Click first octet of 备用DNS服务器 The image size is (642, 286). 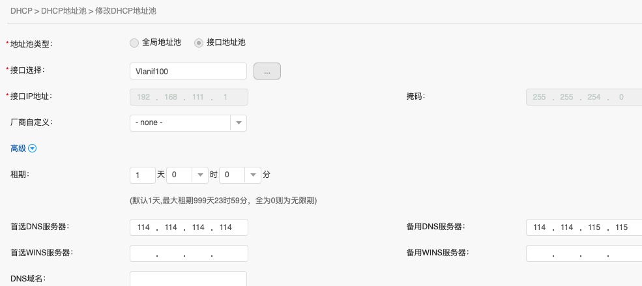tap(540, 227)
